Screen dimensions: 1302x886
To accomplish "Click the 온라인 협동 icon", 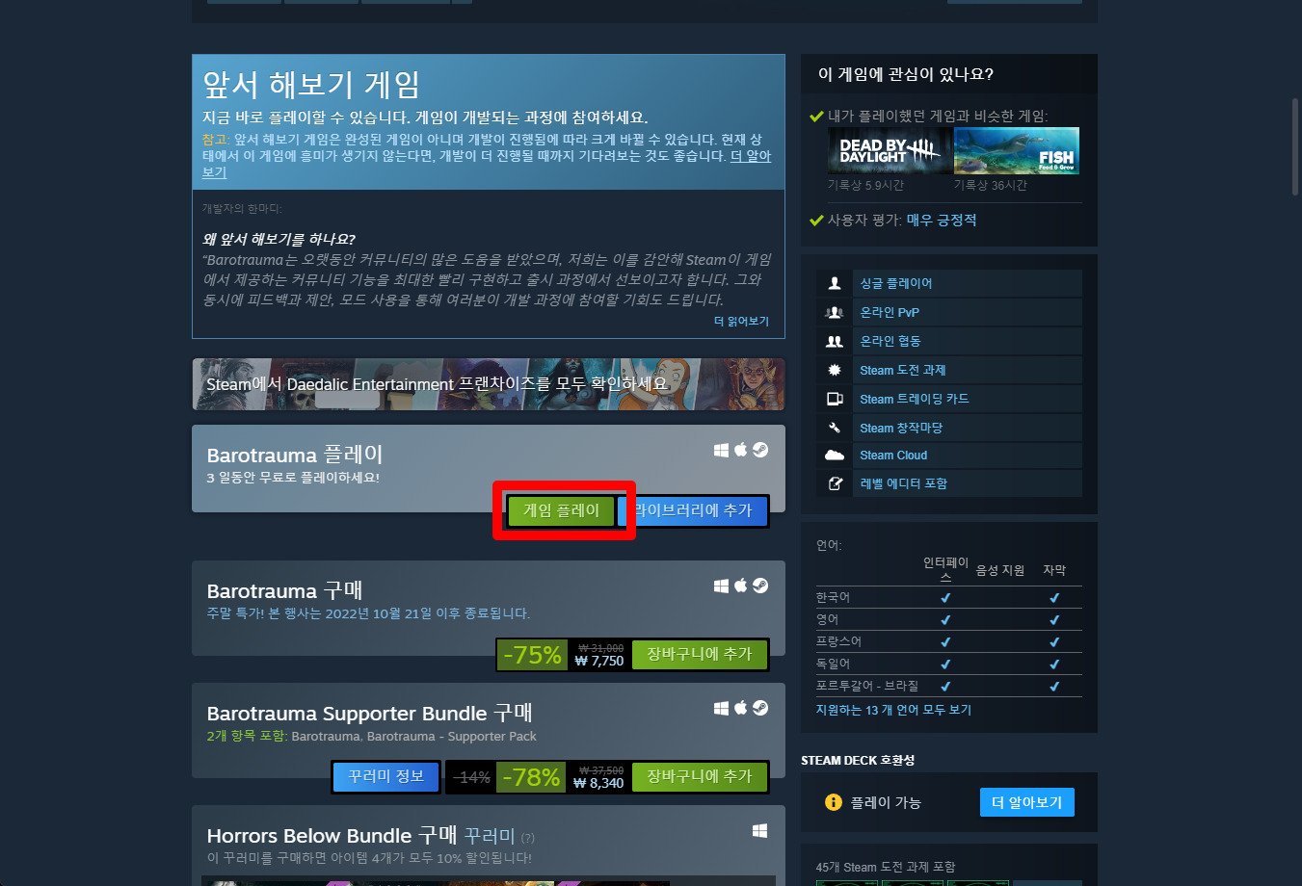I will click(835, 341).
